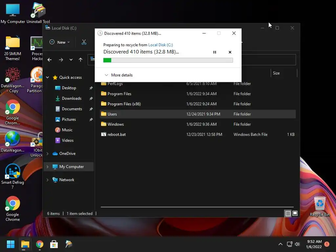Open Uninstall Tool desktop icon
This screenshot has width=336, height=252.
tap(38, 13)
